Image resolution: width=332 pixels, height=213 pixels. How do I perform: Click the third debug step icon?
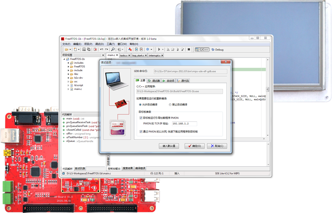tap(178, 50)
